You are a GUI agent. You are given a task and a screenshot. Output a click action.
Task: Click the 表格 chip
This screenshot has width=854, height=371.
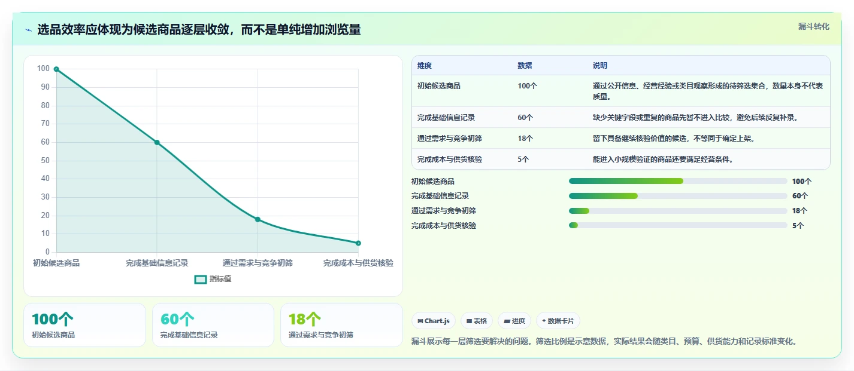pyautogui.click(x=477, y=321)
